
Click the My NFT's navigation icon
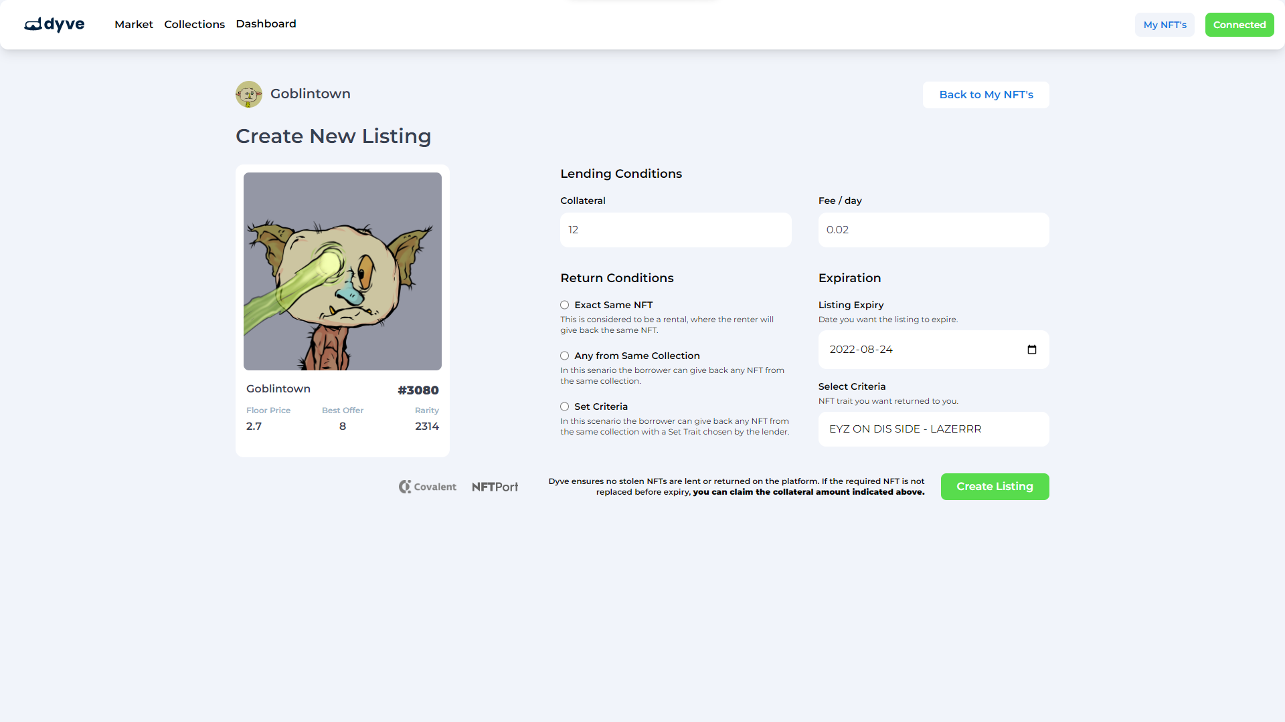point(1165,24)
